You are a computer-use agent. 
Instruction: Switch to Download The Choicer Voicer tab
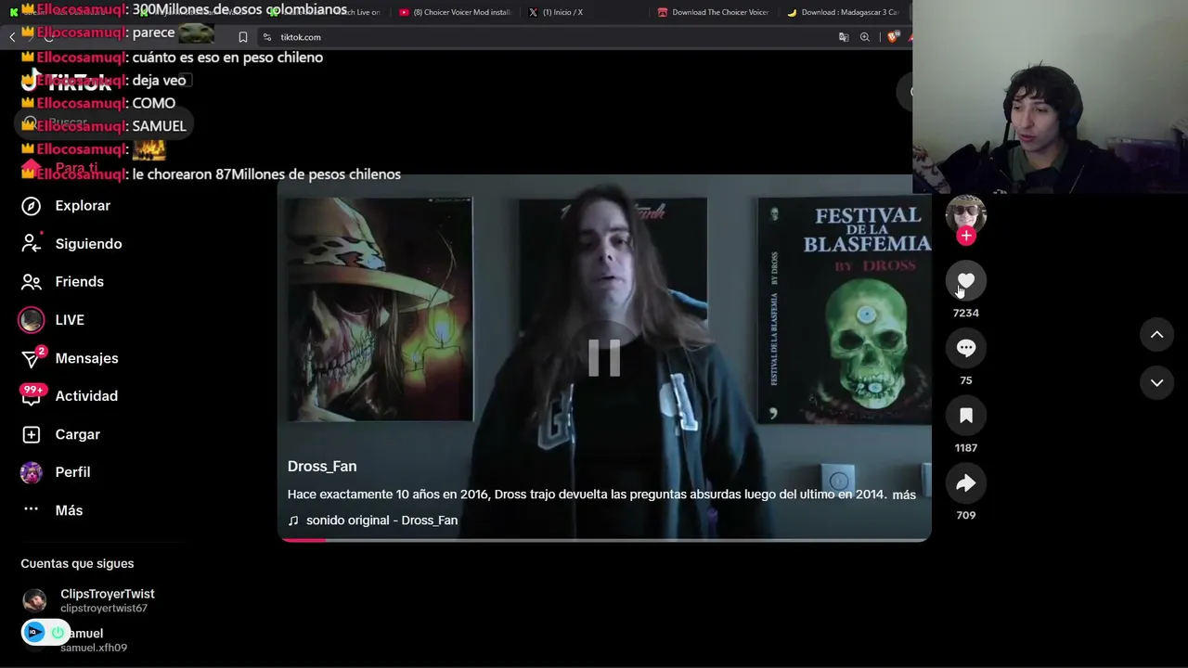pyautogui.click(x=712, y=12)
